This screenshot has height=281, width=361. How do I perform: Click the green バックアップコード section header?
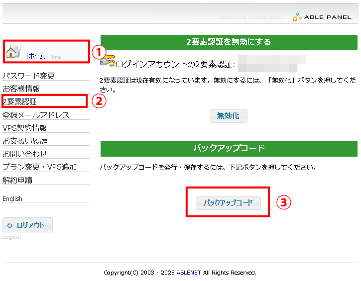tap(229, 149)
